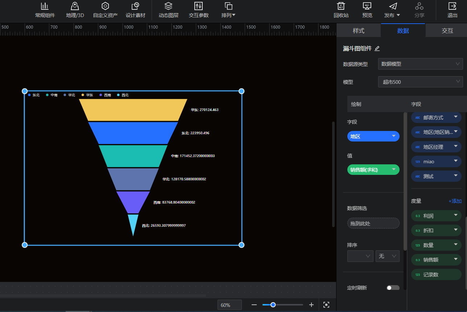467x312 pixels.
Task: Click the fit-to-screen icon beside zoom
Action: coord(326,305)
